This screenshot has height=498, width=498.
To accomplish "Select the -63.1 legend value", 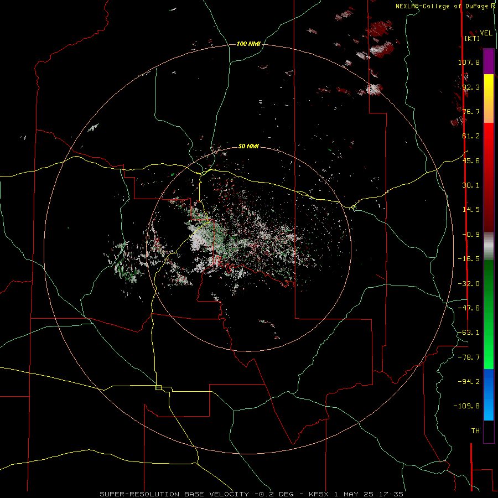I will 469,333.
